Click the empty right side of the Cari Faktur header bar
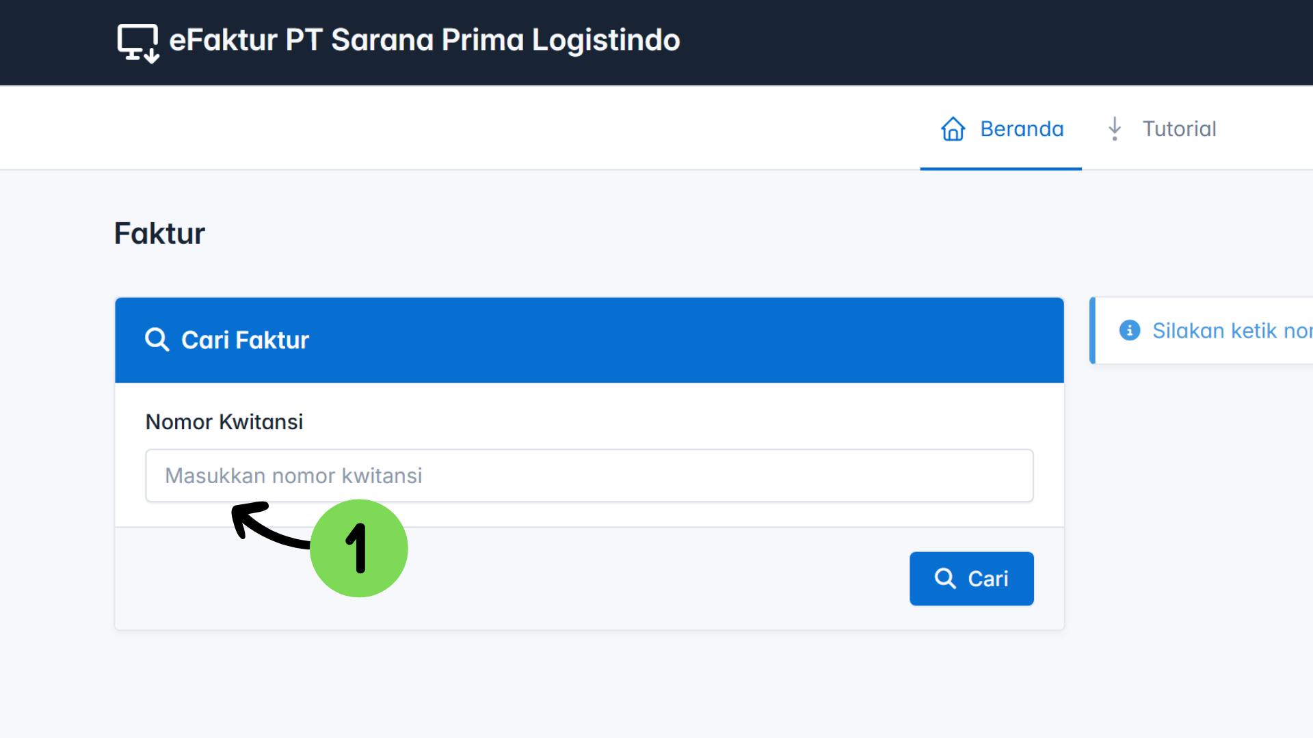Viewport: 1313px width, 738px height. [752, 340]
